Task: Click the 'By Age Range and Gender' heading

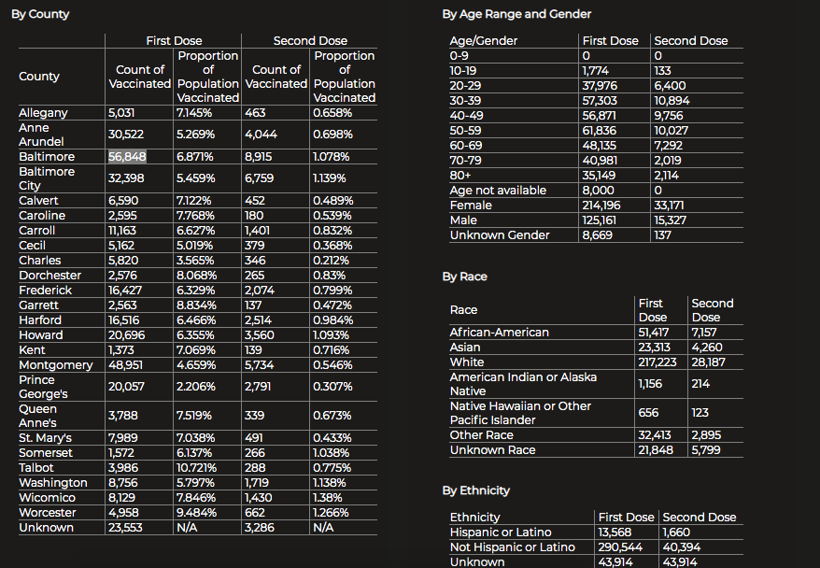Action: pos(516,15)
